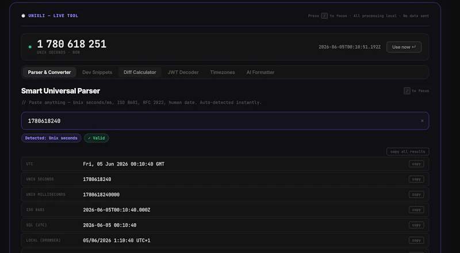The width and height of the screenshot is (460, 253).
Task: Click the green live status dot
Action: (x=30, y=47)
